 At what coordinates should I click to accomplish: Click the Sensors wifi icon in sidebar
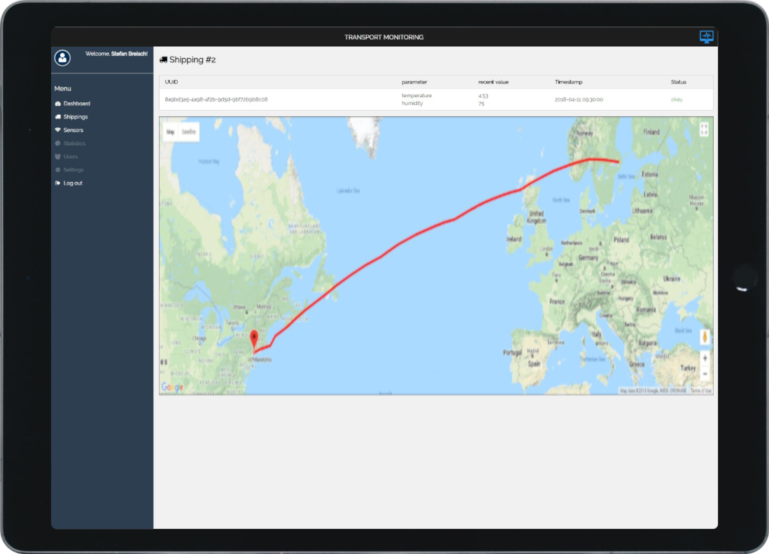coord(57,130)
